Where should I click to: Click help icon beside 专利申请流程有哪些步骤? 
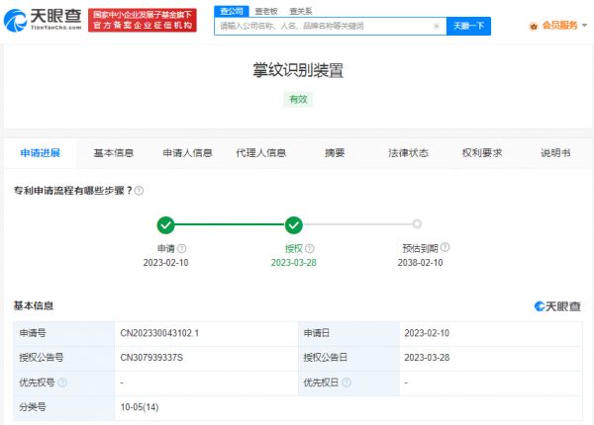click(139, 191)
